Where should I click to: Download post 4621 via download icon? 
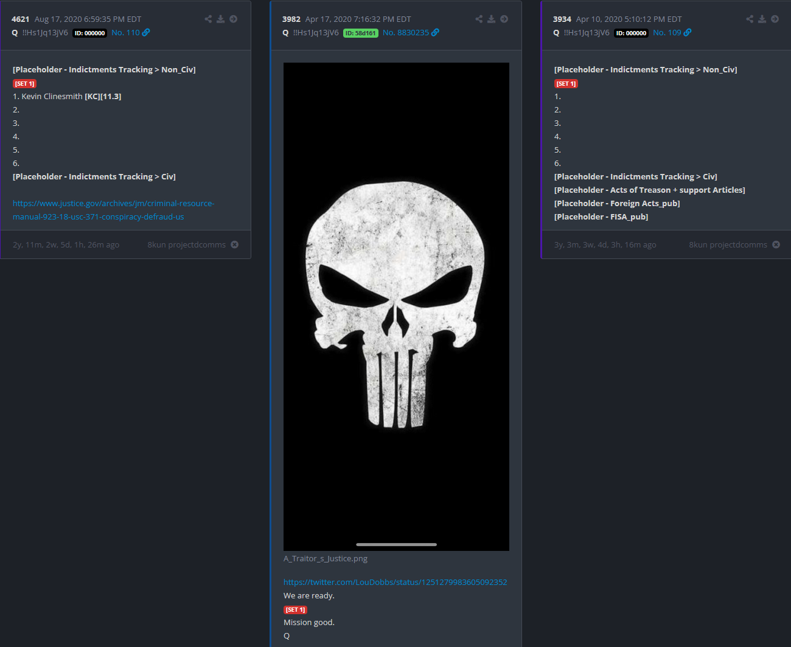pyautogui.click(x=221, y=19)
